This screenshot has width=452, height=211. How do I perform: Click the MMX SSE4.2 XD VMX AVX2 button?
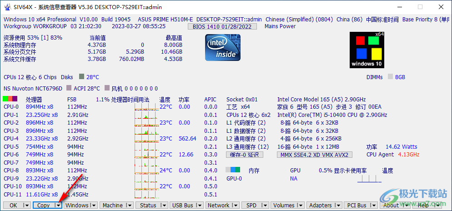coord(315,155)
